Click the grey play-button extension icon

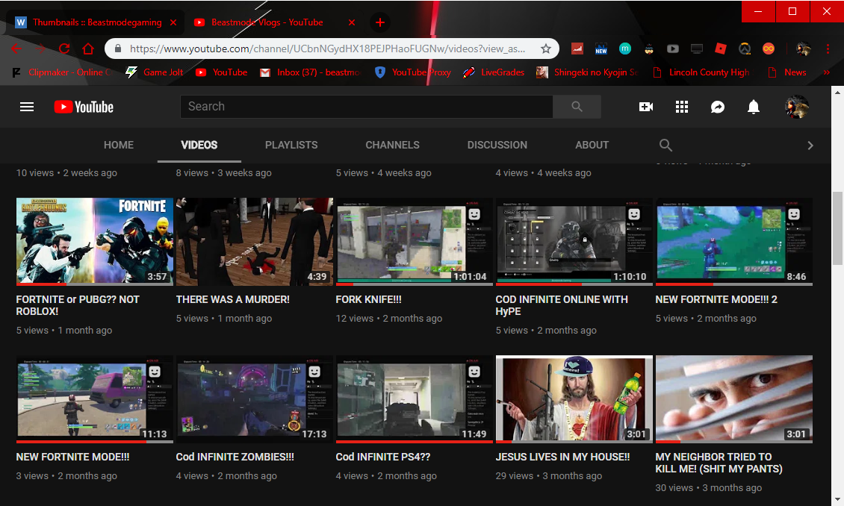(x=673, y=49)
